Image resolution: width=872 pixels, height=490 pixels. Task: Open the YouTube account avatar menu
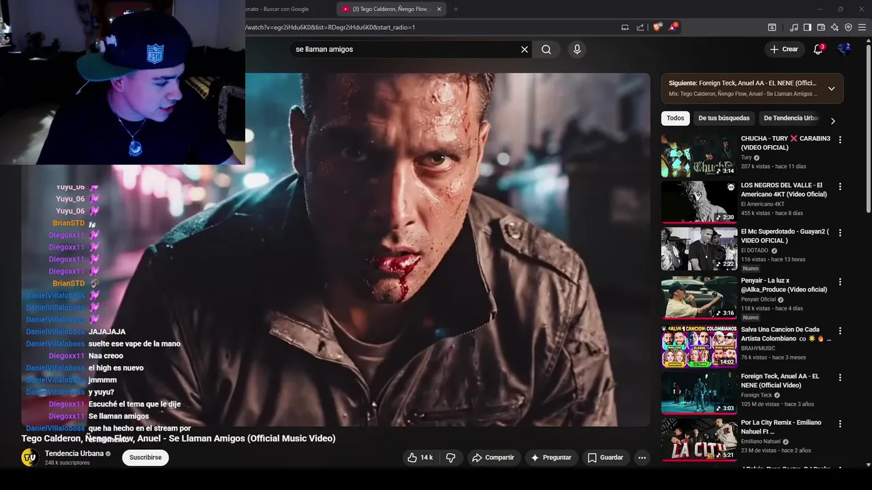coord(844,49)
